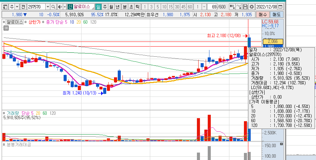Click the 알로이스 stock name box
316x160 pixels.
click(84, 7)
